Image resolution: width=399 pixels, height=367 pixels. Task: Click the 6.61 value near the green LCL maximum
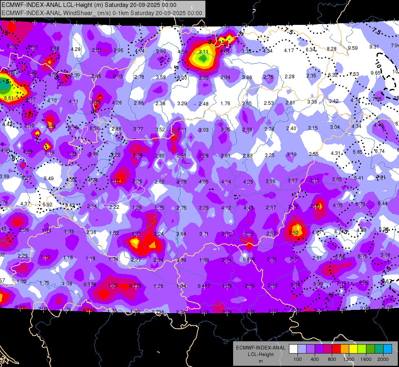[9, 98]
